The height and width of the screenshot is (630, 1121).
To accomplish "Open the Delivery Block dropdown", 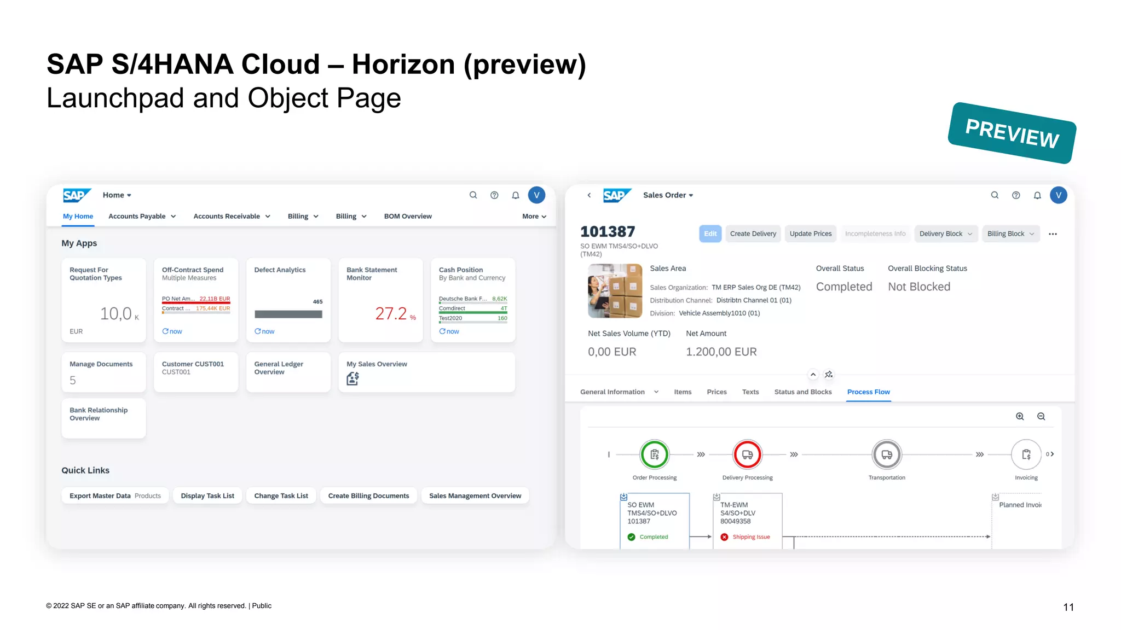I will point(946,234).
